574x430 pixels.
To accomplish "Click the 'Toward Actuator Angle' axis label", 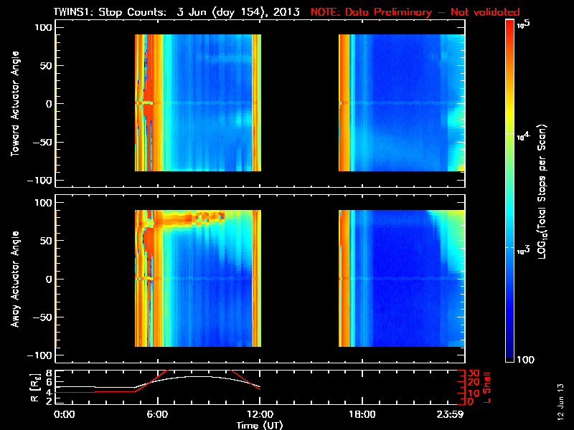I will [x=15, y=104].
